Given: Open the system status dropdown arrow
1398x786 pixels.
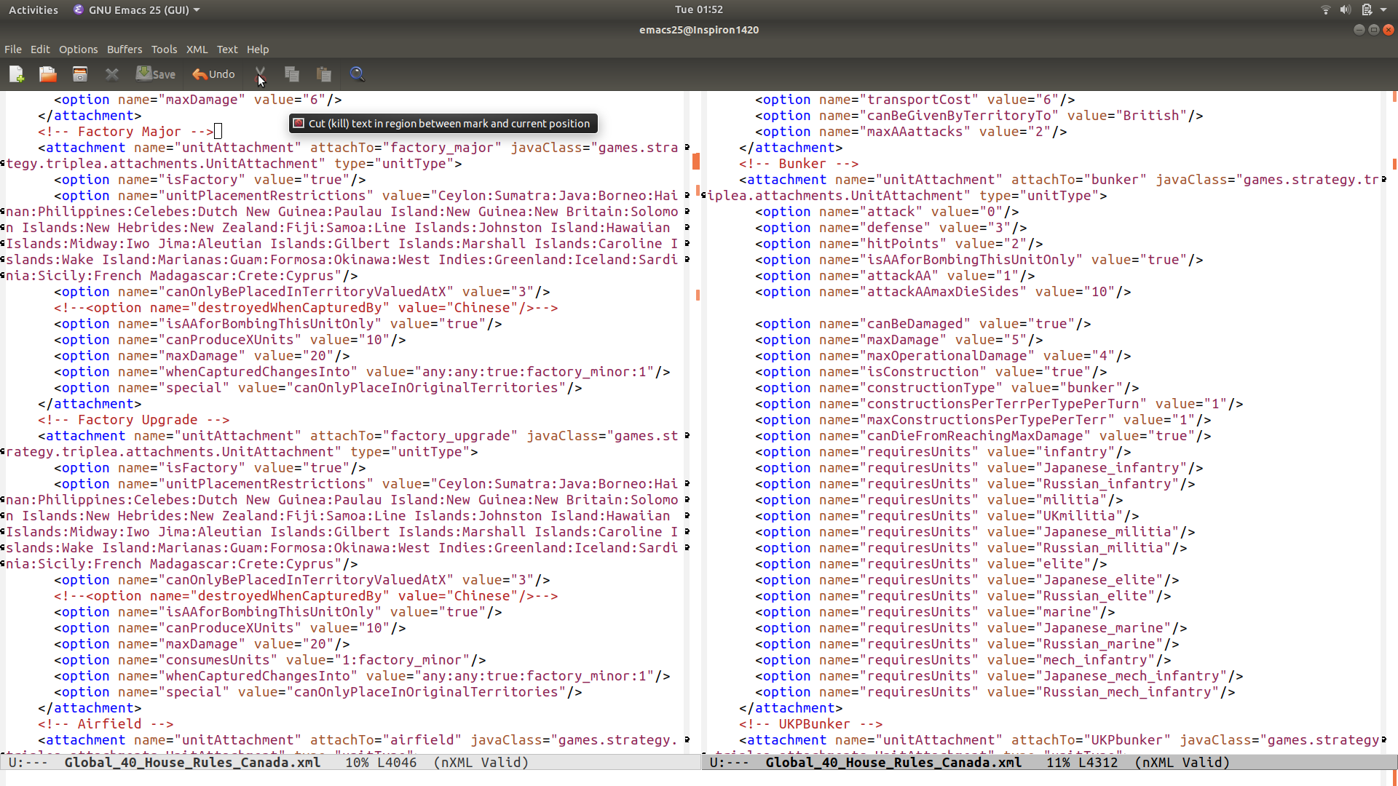Looking at the screenshot, I should coord(1383,10).
